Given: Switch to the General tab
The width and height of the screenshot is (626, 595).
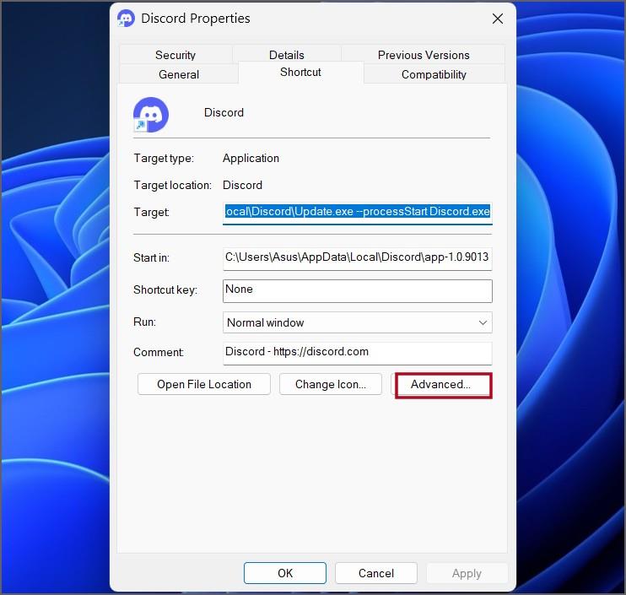Looking at the screenshot, I should pyautogui.click(x=179, y=74).
